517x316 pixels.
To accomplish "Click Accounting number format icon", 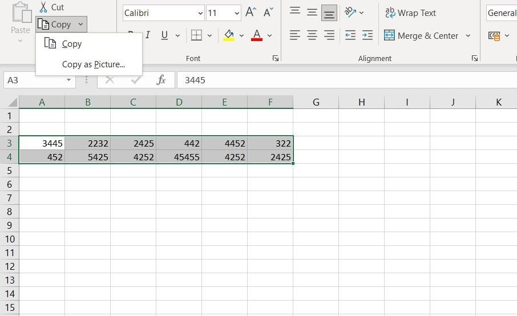I will click(x=494, y=35).
